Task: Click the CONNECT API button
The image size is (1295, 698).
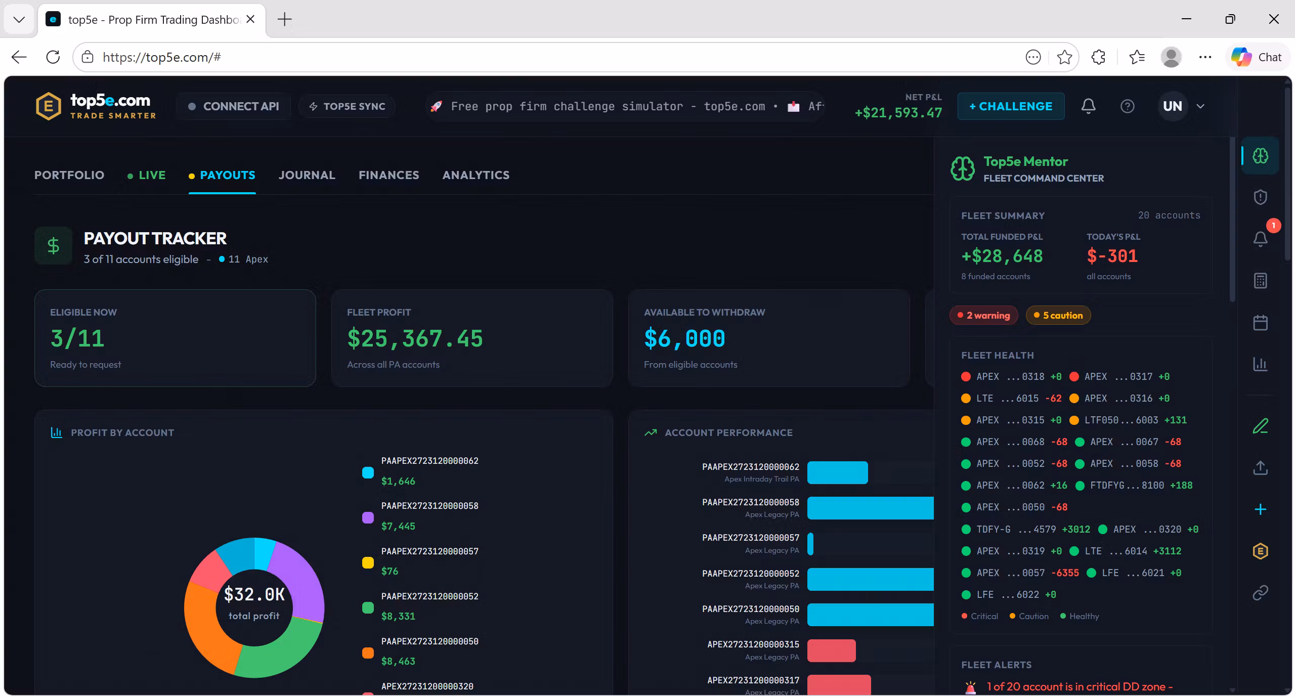Action: pyautogui.click(x=234, y=106)
